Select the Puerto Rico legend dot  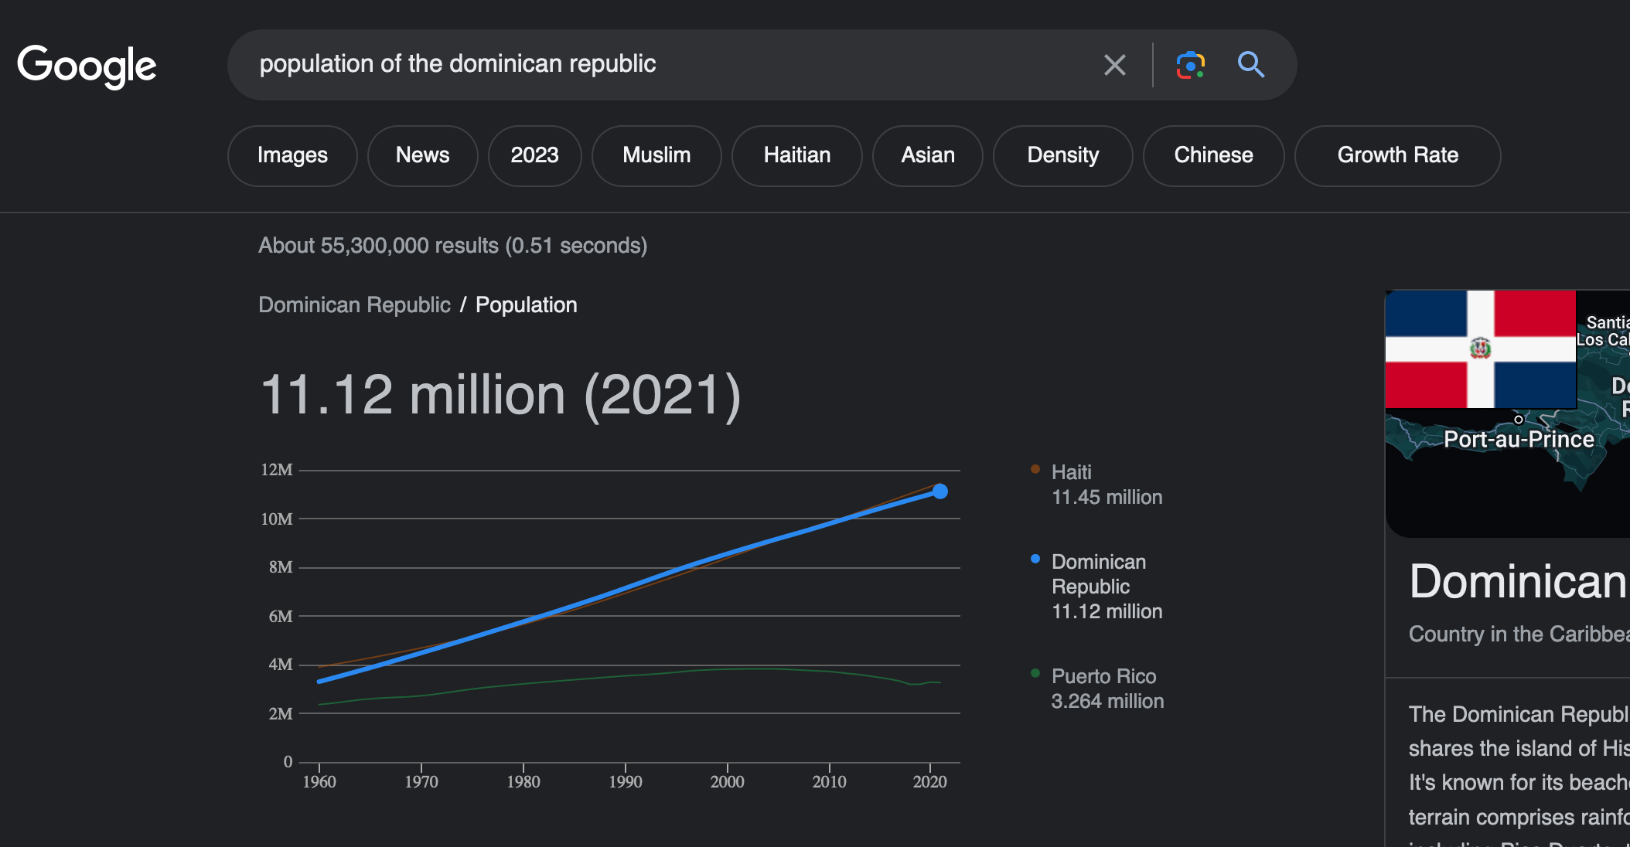[x=1035, y=673]
